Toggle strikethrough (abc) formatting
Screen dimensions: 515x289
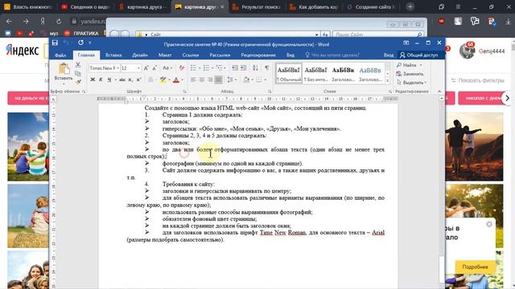point(122,79)
